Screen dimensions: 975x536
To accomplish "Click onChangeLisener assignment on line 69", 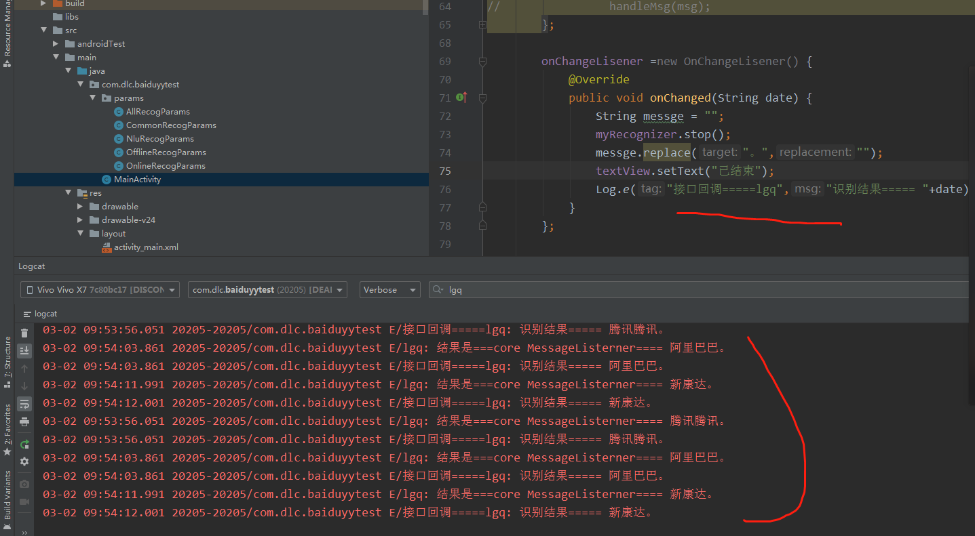I will [x=676, y=62].
